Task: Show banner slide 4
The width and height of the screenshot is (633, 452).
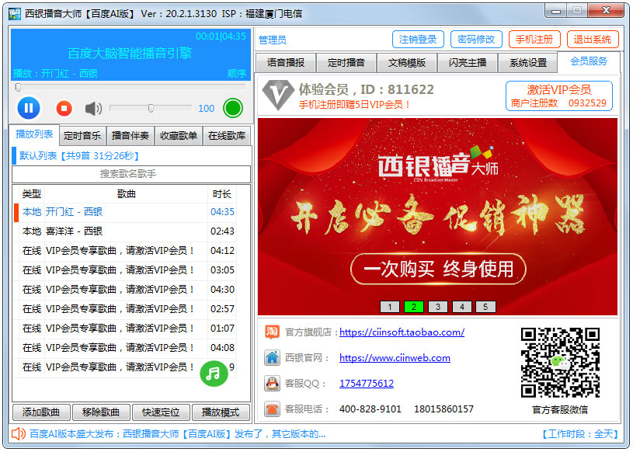Action: point(462,307)
